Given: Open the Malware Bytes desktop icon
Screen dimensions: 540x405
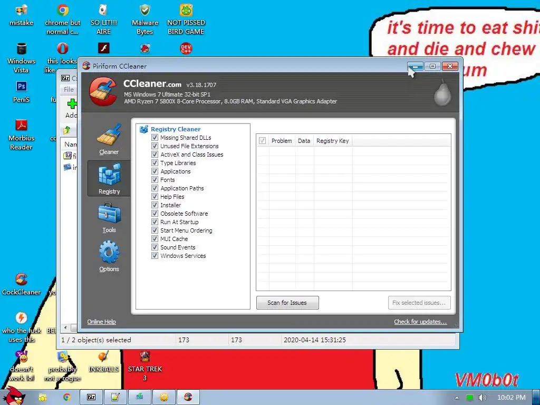Looking at the screenshot, I should pos(144,20).
